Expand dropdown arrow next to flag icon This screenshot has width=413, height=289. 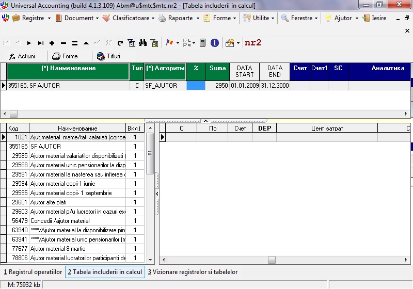(178, 43)
